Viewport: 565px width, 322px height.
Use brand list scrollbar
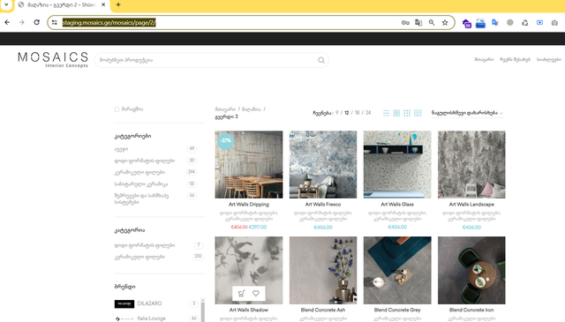point(202,310)
